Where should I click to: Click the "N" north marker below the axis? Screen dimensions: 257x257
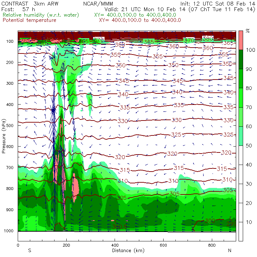pos(230,250)
